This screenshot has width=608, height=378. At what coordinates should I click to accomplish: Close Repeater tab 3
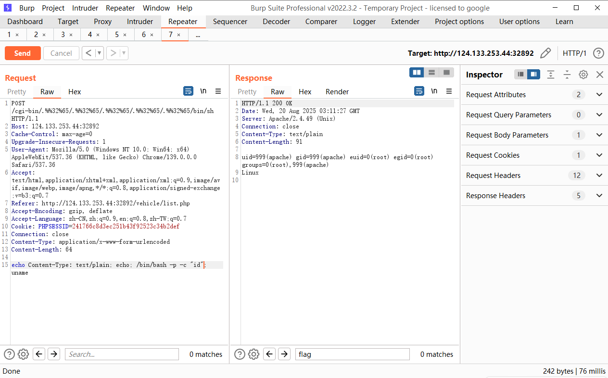[x=71, y=35]
